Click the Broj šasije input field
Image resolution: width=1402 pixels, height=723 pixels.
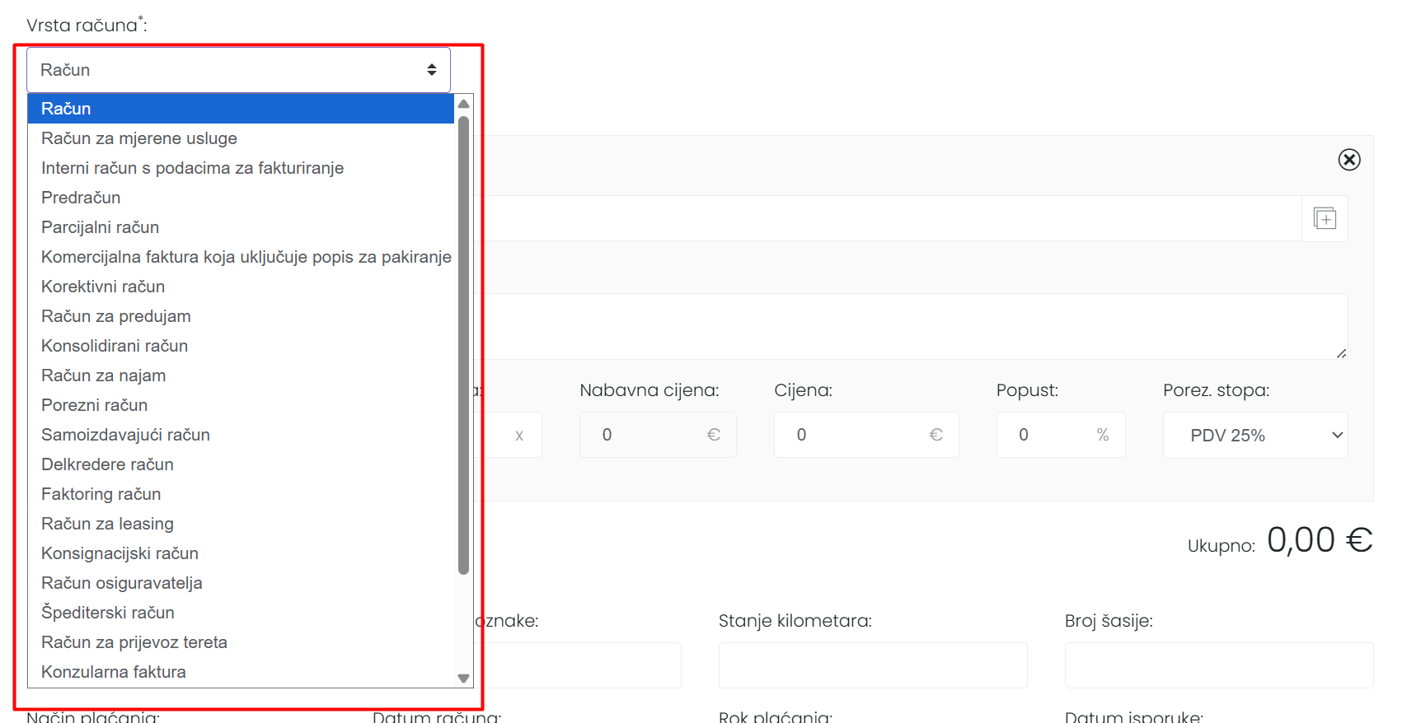pos(1219,665)
